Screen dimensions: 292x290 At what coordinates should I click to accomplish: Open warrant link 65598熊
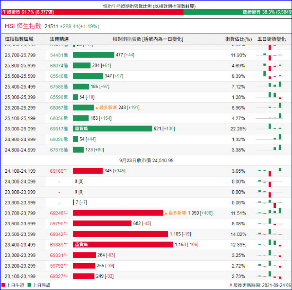[x=59, y=97]
